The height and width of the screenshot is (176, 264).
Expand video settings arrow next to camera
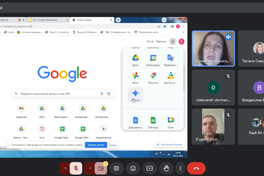tap(90, 168)
